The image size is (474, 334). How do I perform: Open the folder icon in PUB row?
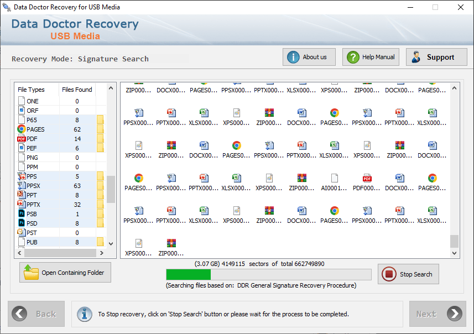pyautogui.click(x=100, y=242)
